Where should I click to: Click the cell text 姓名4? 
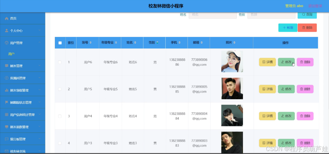pos(133,116)
